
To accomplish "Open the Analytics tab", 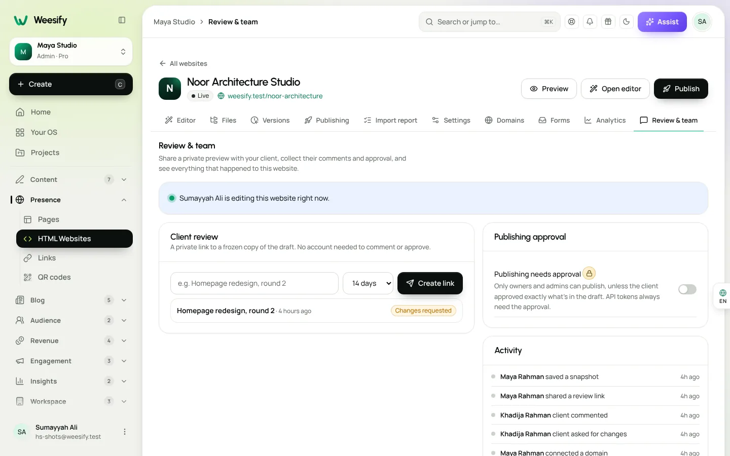I will pyautogui.click(x=605, y=121).
